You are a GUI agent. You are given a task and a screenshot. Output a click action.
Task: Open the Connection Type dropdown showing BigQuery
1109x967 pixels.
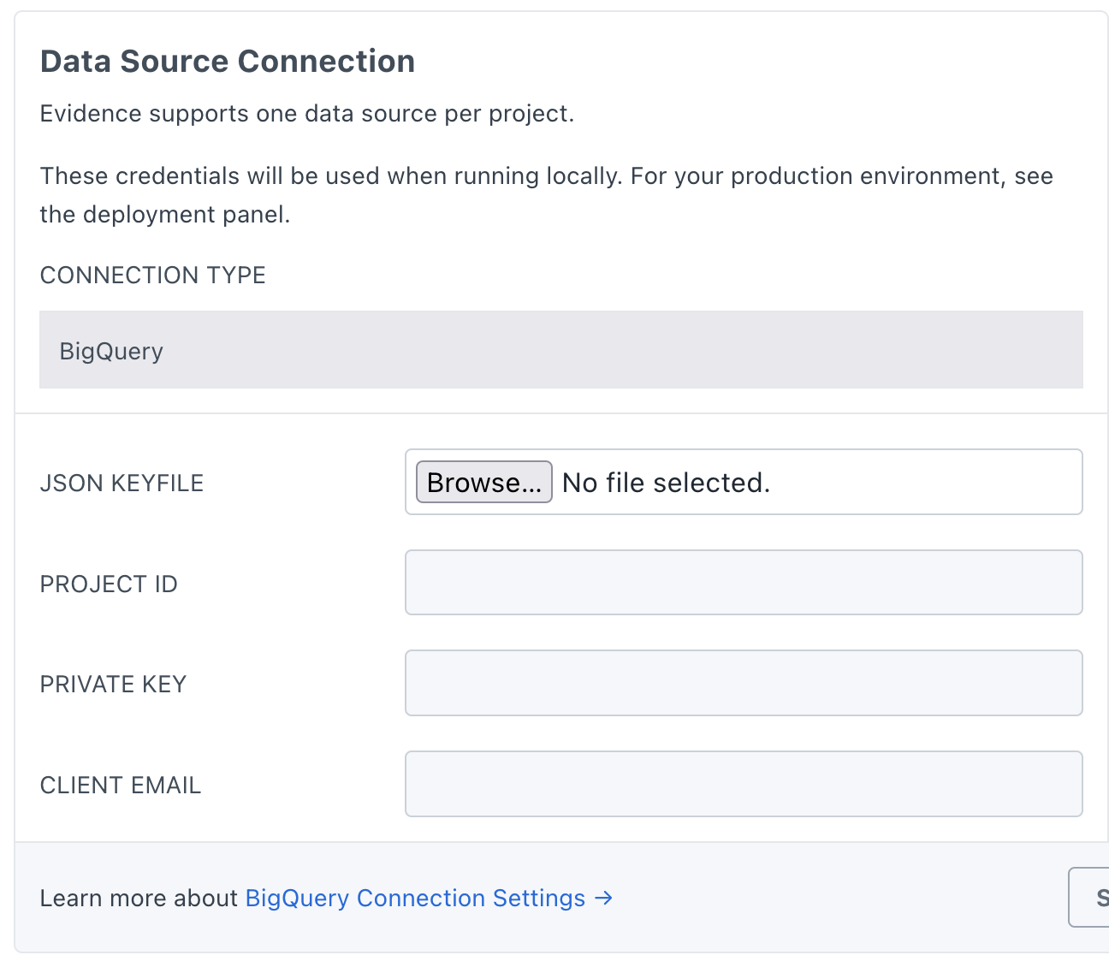coord(560,350)
